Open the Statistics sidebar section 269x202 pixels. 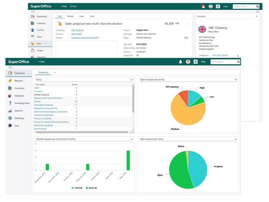18,111
